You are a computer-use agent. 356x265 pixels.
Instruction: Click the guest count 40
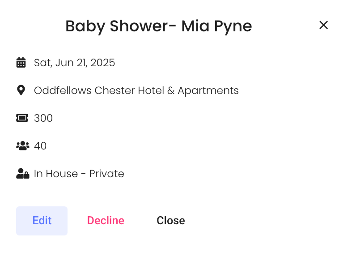tap(40, 146)
